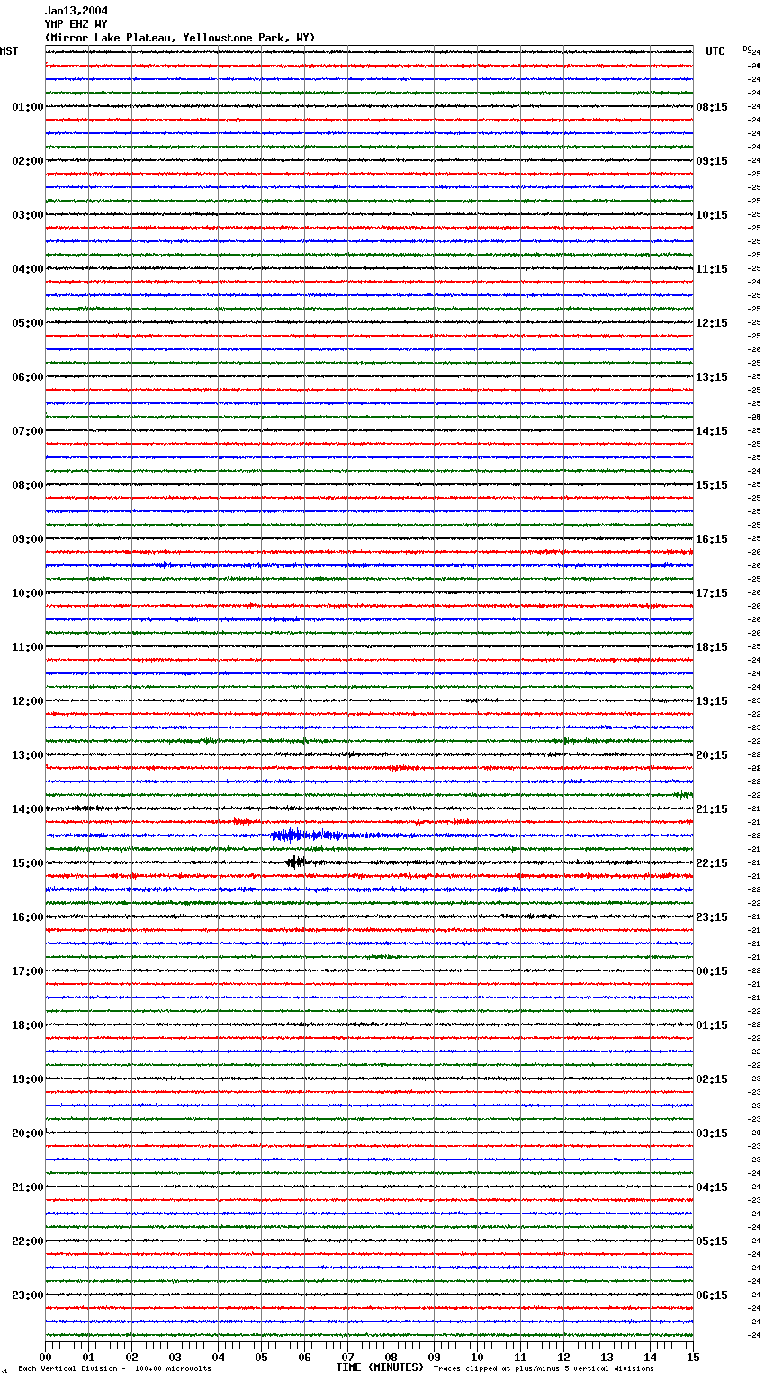Click the 19:15 UTC time label
This screenshot has width=765, height=1381.
tap(712, 701)
